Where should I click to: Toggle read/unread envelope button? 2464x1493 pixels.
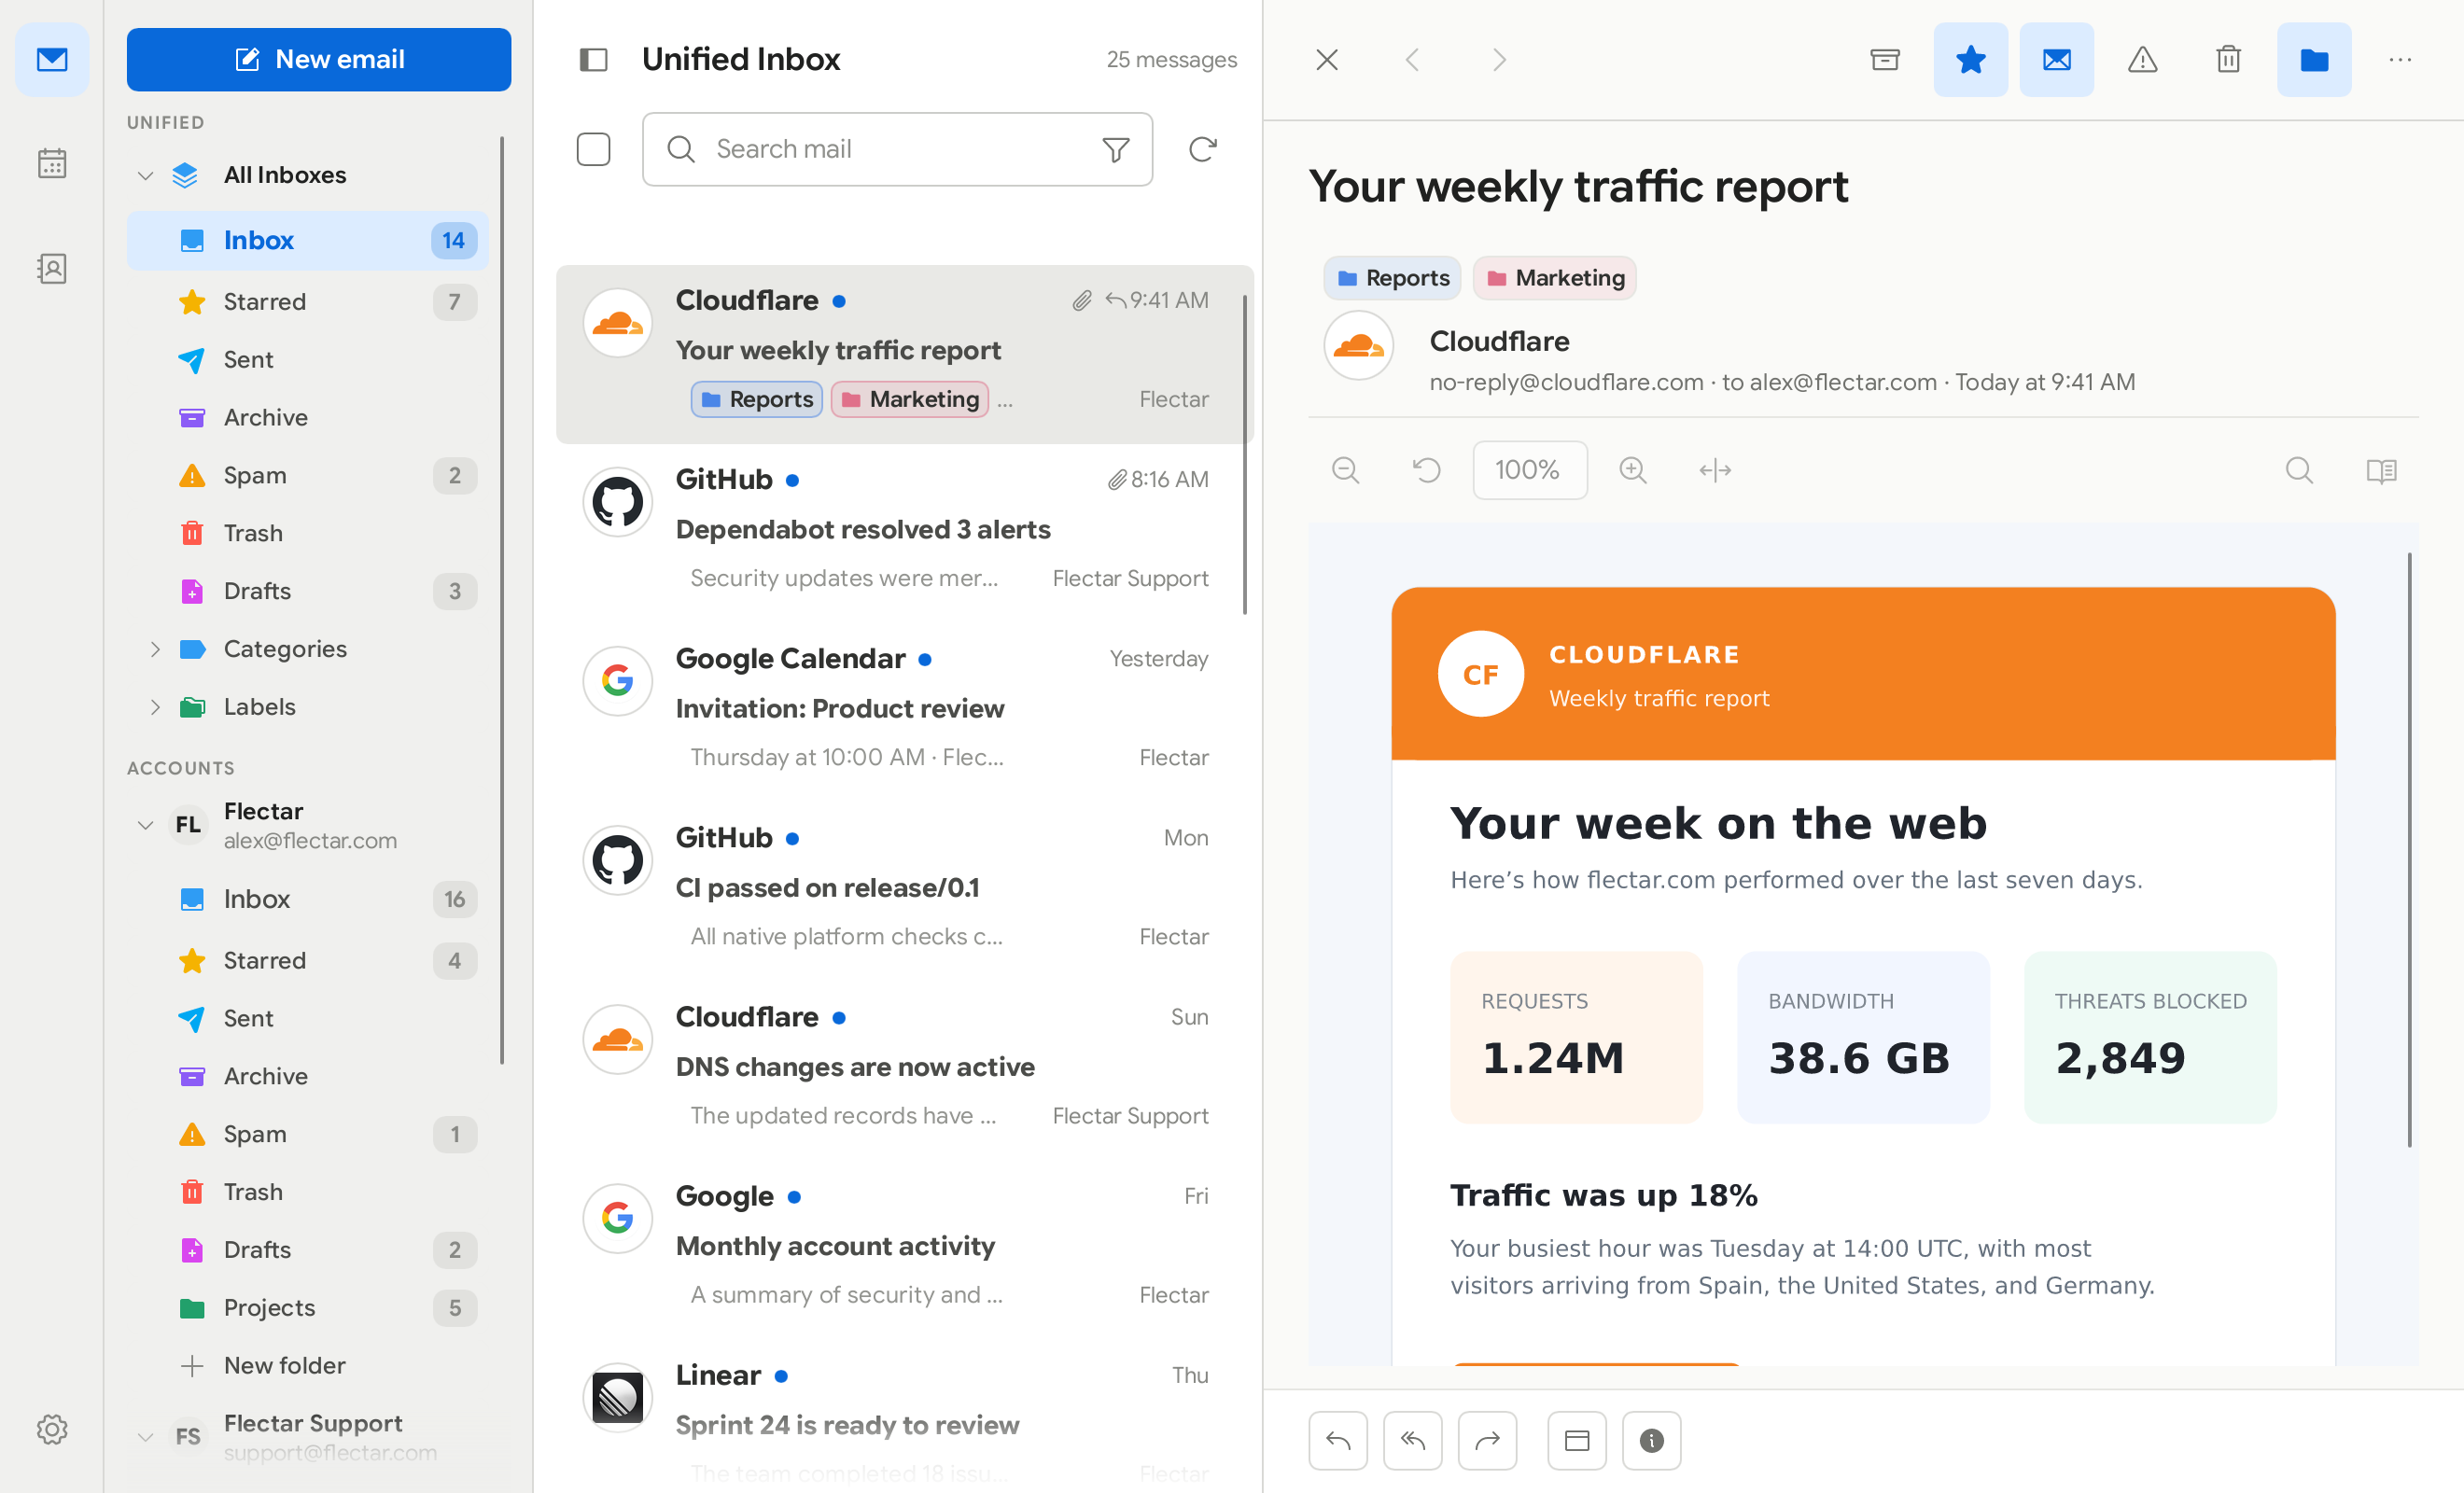2057,60
